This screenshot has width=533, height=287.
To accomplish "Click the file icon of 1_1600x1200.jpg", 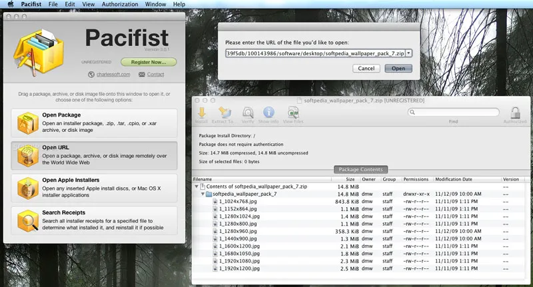I will click(x=215, y=246).
